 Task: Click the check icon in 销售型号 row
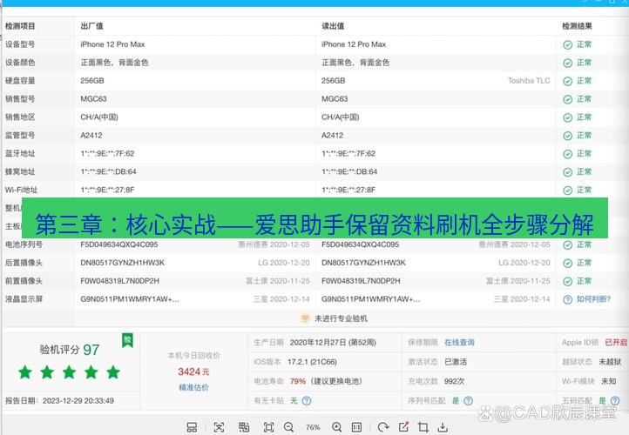pyautogui.click(x=567, y=99)
